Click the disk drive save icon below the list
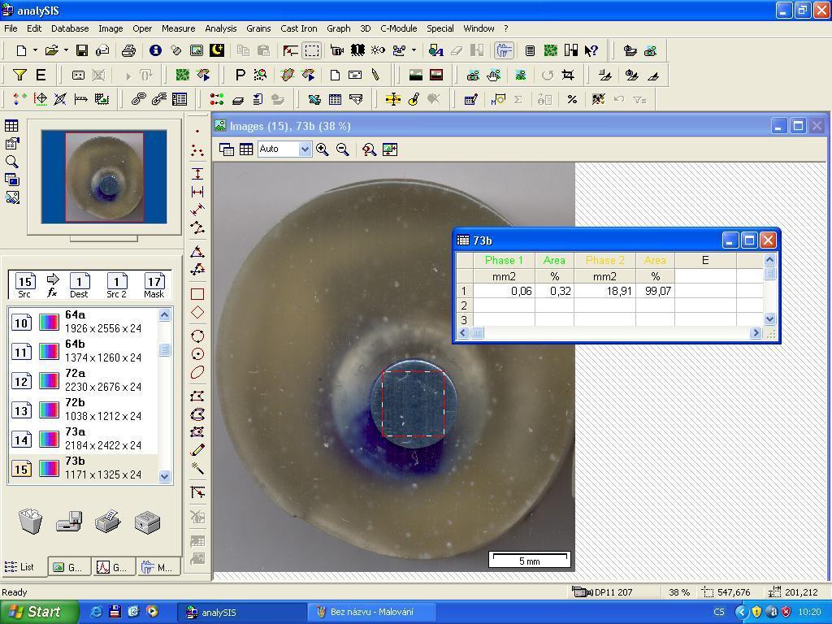The image size is (832, 624). tap(70, 522)
